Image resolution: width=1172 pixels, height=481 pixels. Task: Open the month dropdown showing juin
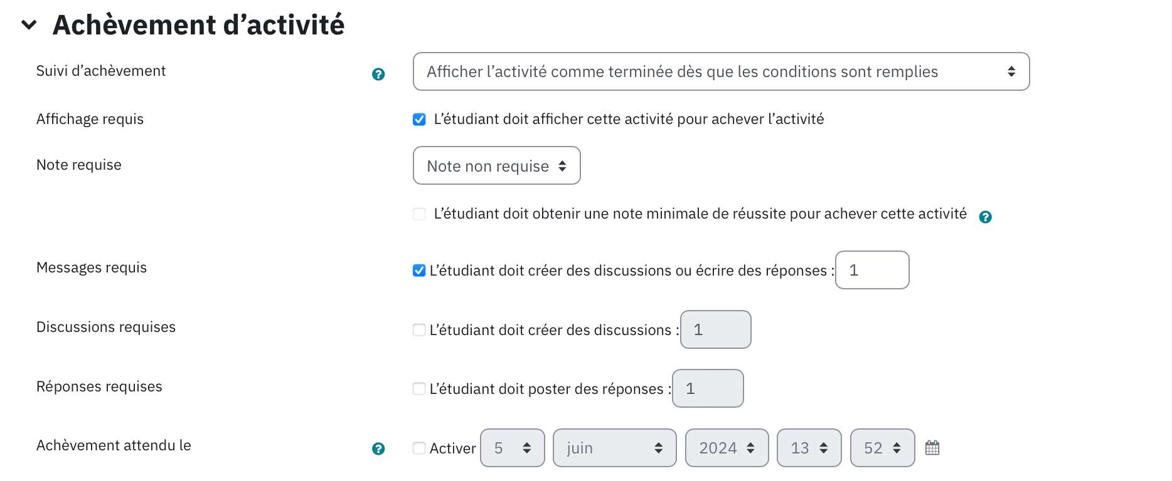point(614,448)
